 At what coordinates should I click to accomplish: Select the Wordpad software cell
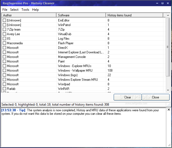pyautogui.click(x=64, y=84)
